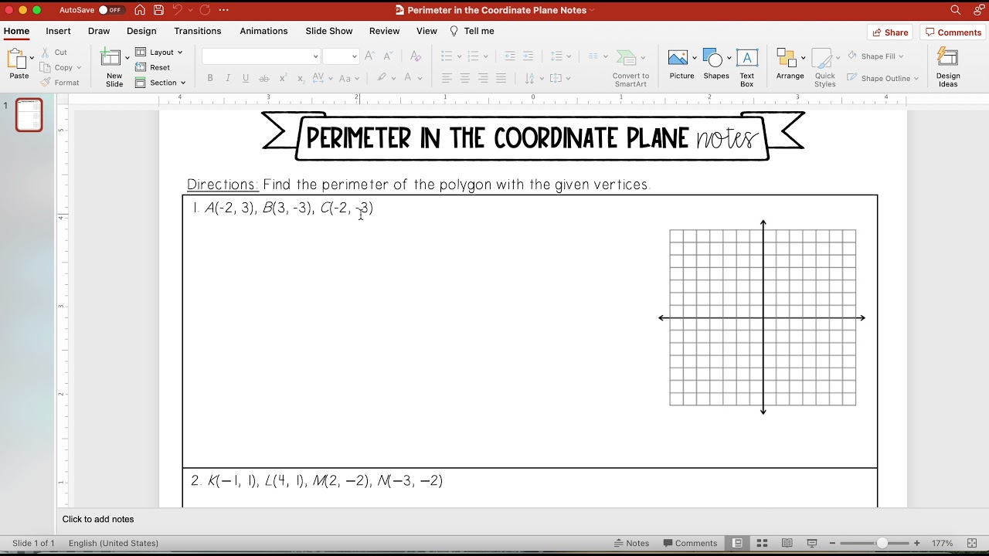The width and height of the screenshot is (989, 556).
Task: Cut the selection
Action: (x=54, y=52)
